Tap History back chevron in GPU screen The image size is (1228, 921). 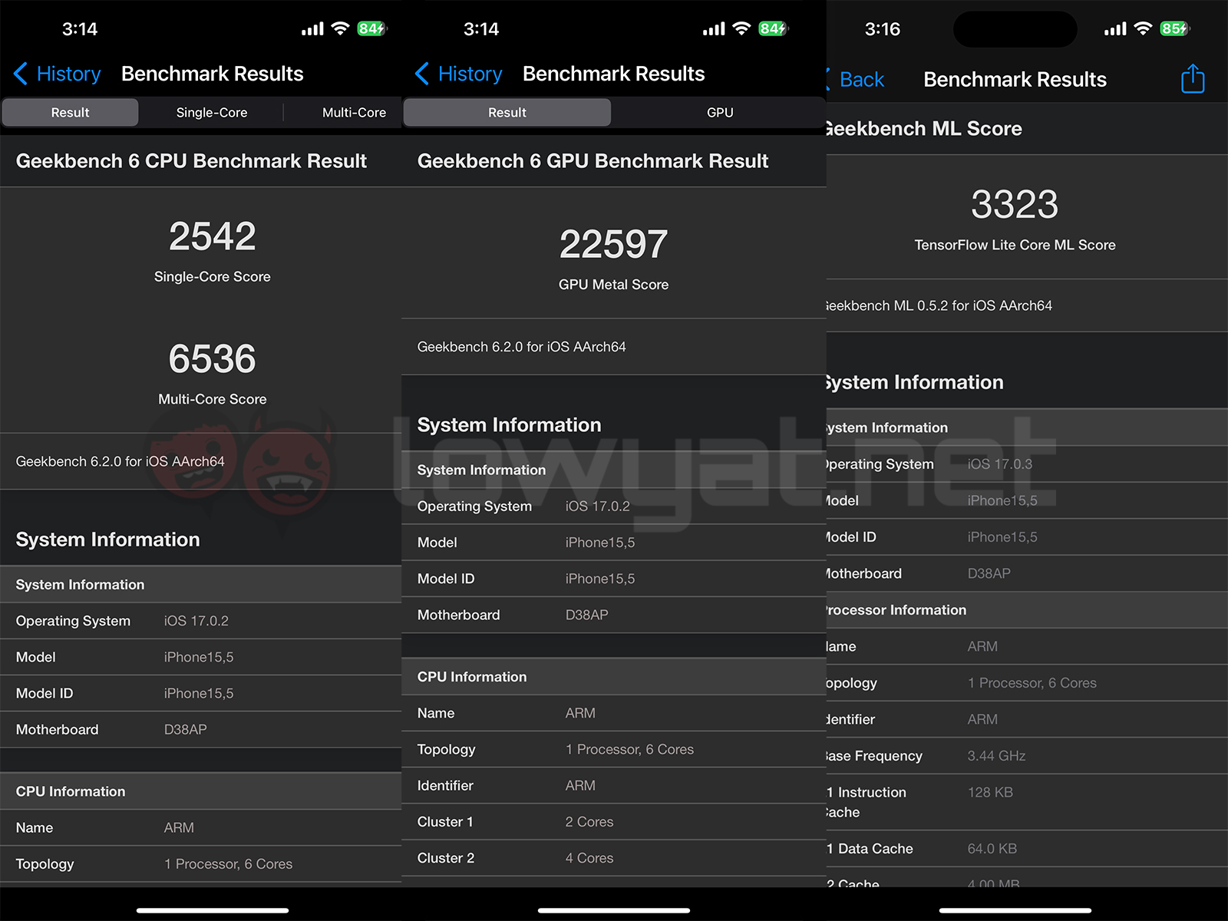pos(422,74)
